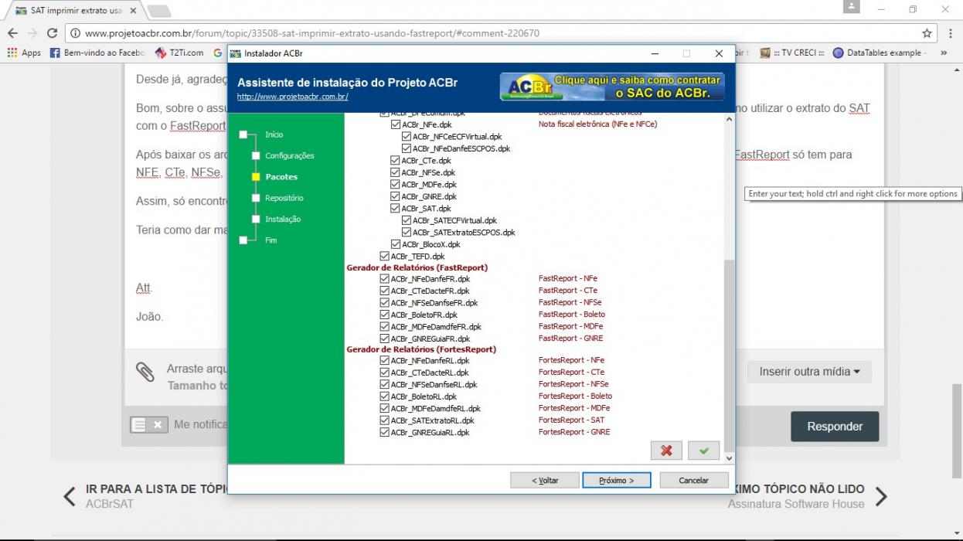Viewport: 963px width, 541px height.
Task: Click the site info icon in the address bar
Action: (75, 33)
